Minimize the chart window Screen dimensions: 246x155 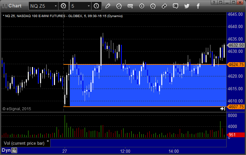pos(227,2)
